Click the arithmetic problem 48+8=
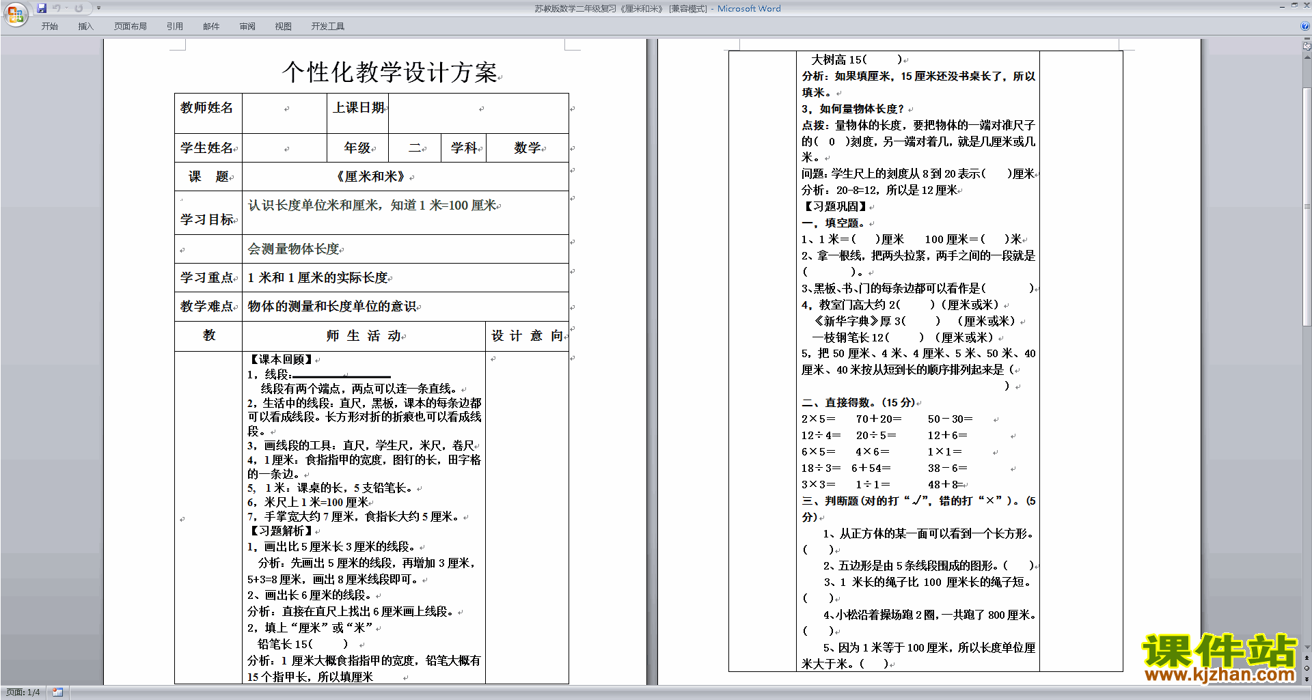This screenshot has width=1312, height=700. tap(945, 484)
